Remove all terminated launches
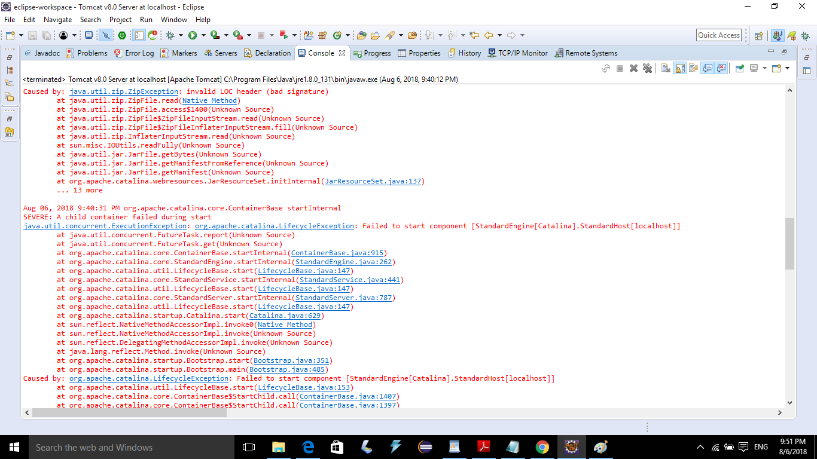Screen dimensions: 817x459 (647, 68)
